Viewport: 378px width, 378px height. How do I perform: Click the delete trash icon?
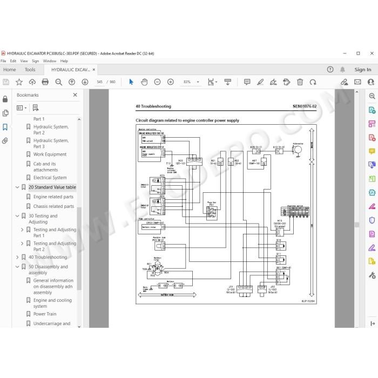click(x=300, y=82)
